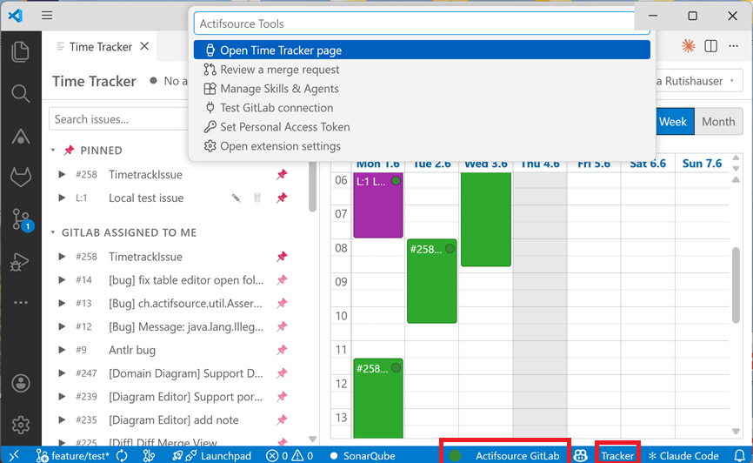The image size is (753, 463).
Task: Open Source Control view with badge 1
Action: pyautogui.click(x=22, y=219)
